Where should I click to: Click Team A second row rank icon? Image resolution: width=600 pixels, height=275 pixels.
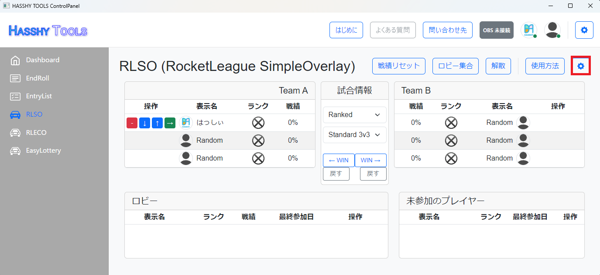pos(258,141)
